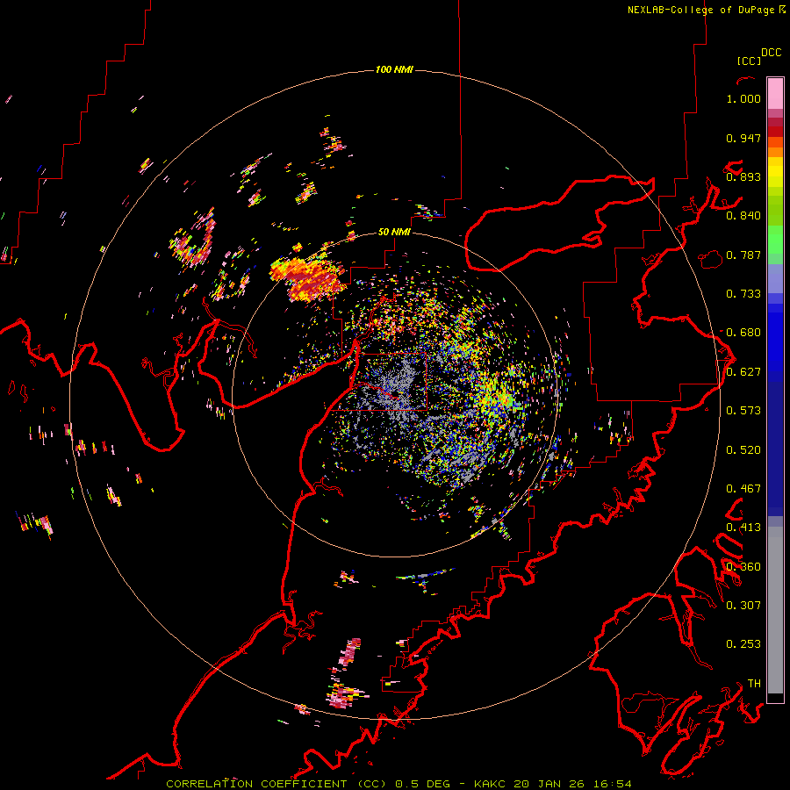Click the 0.787 scale value
Viewport: 790px width, 790px height.
(x=743, y=255)
